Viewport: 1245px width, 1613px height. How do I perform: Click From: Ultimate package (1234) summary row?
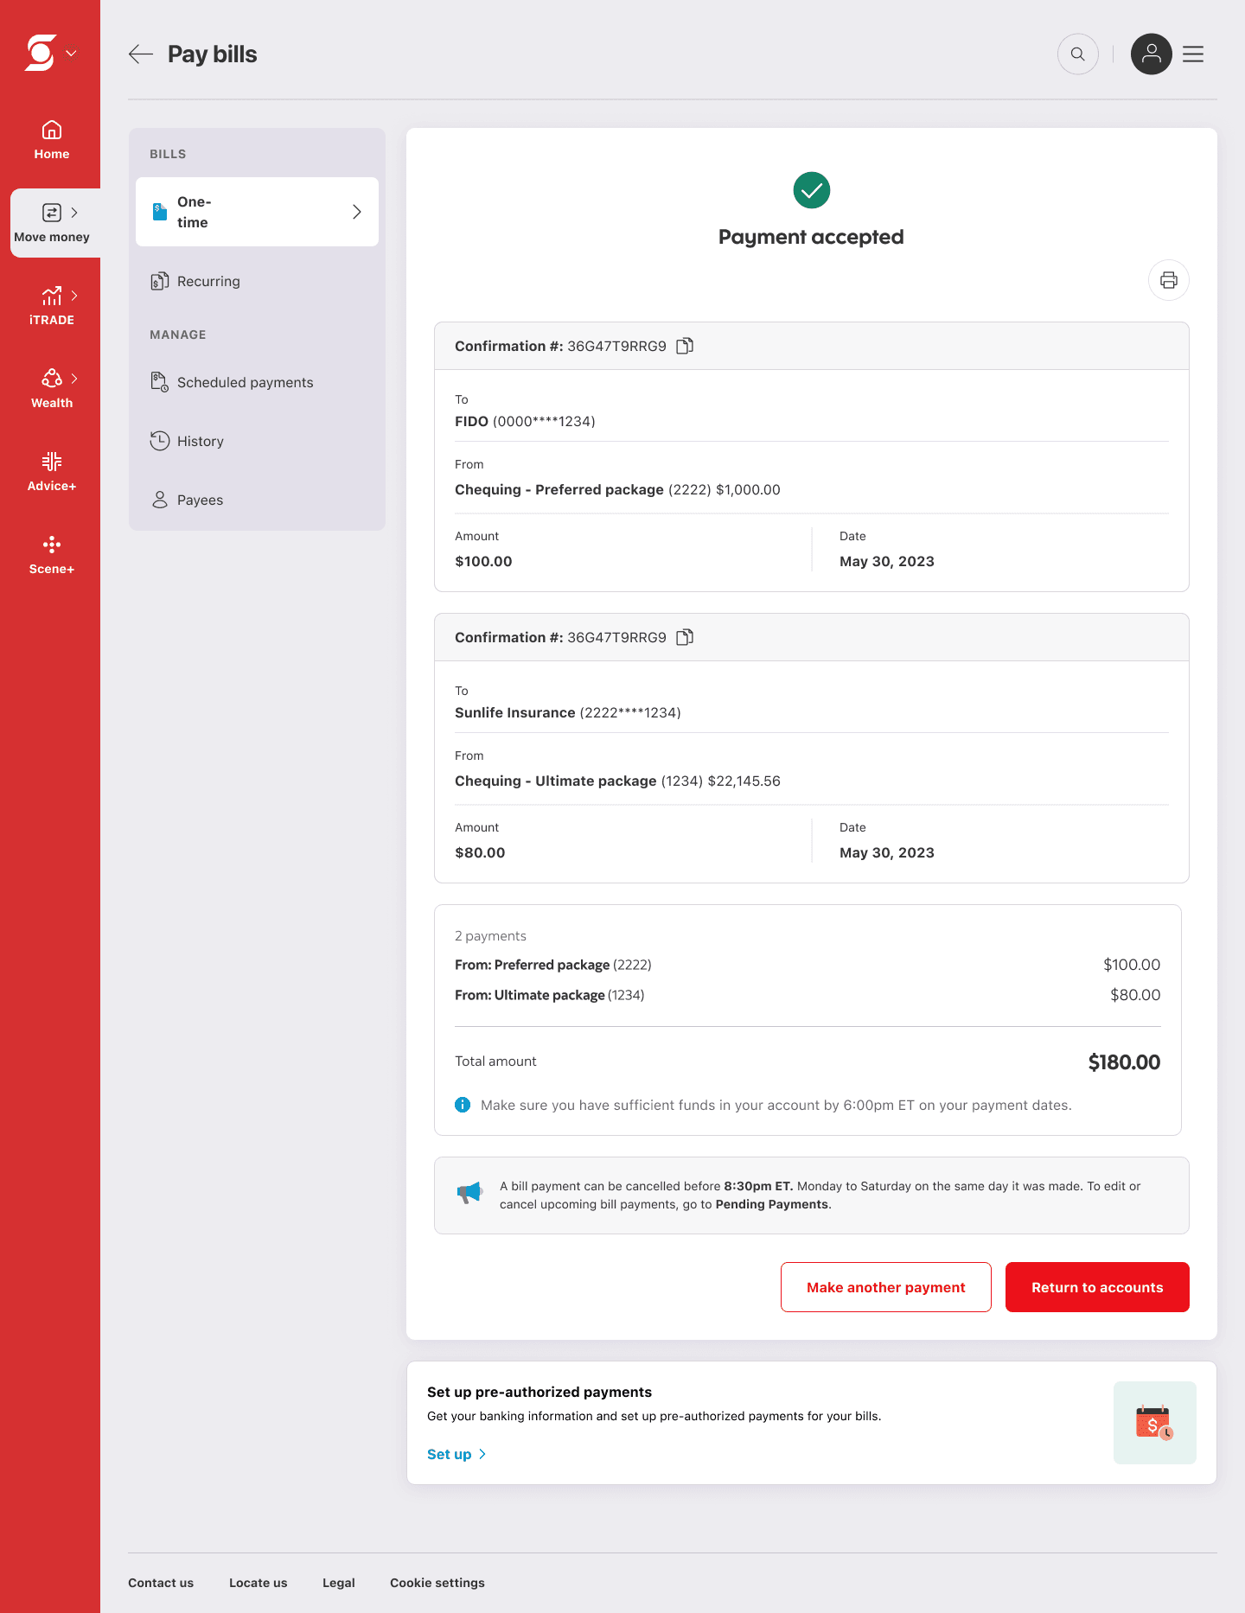(x=808, y=995)
